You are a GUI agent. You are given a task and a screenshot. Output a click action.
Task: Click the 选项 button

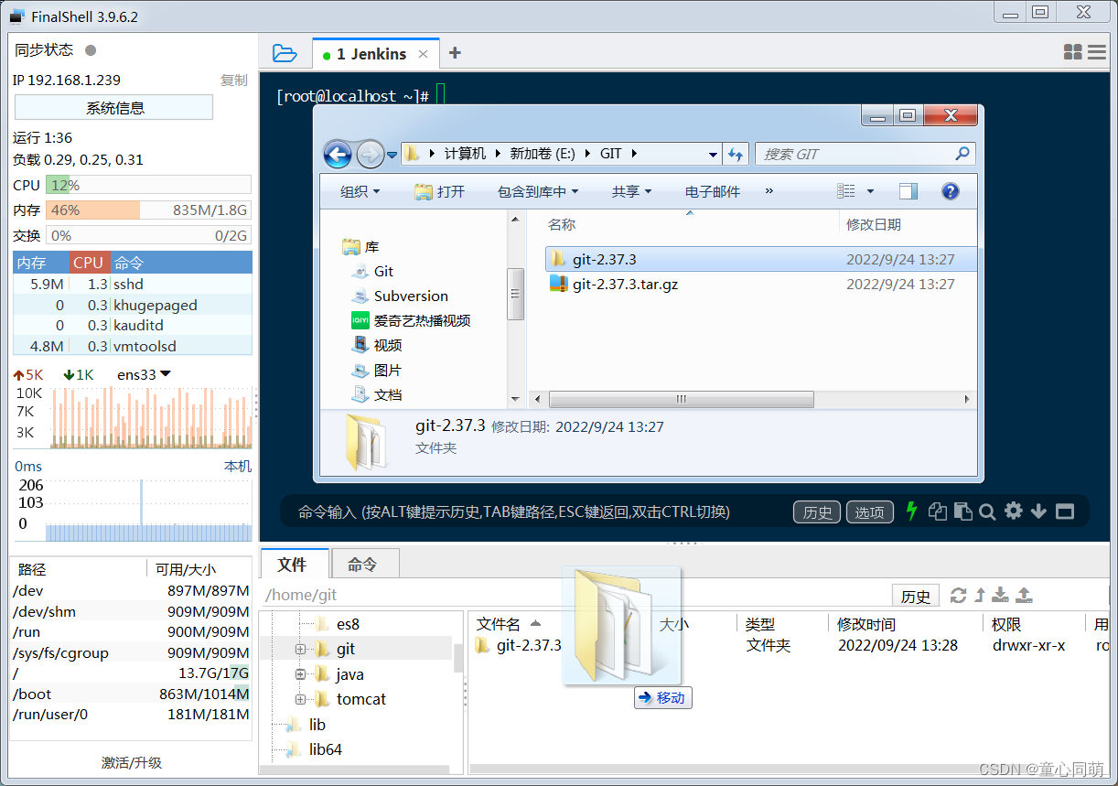point(869,511)
